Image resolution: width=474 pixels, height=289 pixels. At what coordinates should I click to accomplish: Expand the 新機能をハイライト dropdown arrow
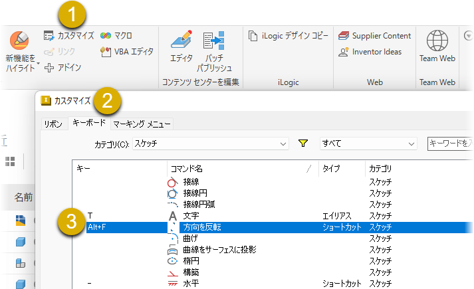coord(38,63)
